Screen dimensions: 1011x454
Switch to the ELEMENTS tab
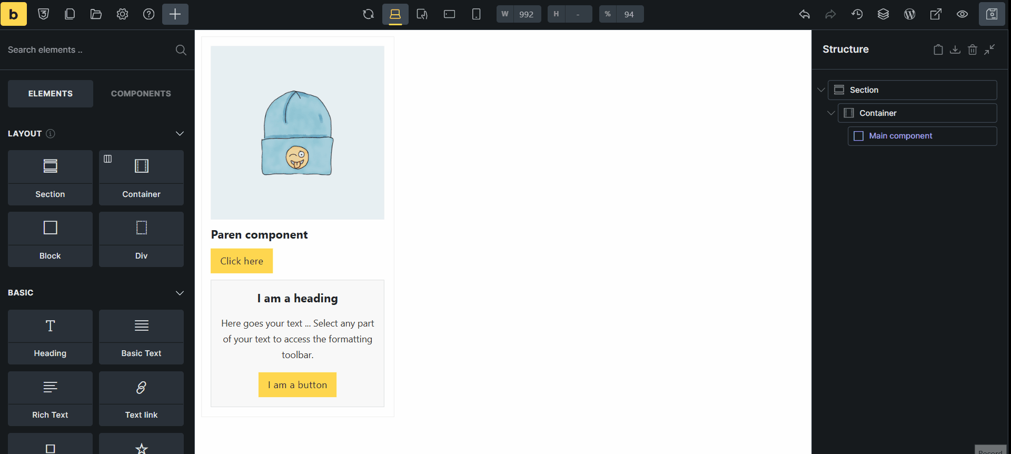coord(51,94)
